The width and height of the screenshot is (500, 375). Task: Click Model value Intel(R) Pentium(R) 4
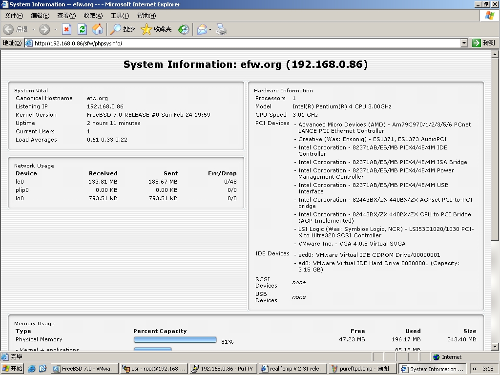point(342,106)
